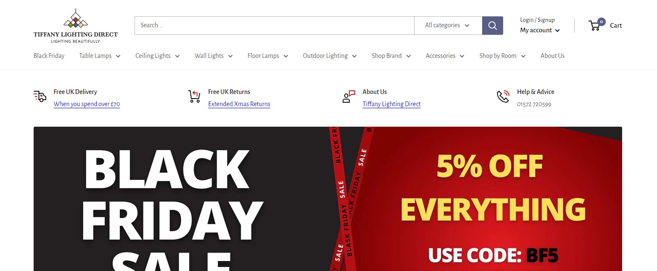Open the Outdoor Lighting menu

pyautogui.click(x=330, y=56)
